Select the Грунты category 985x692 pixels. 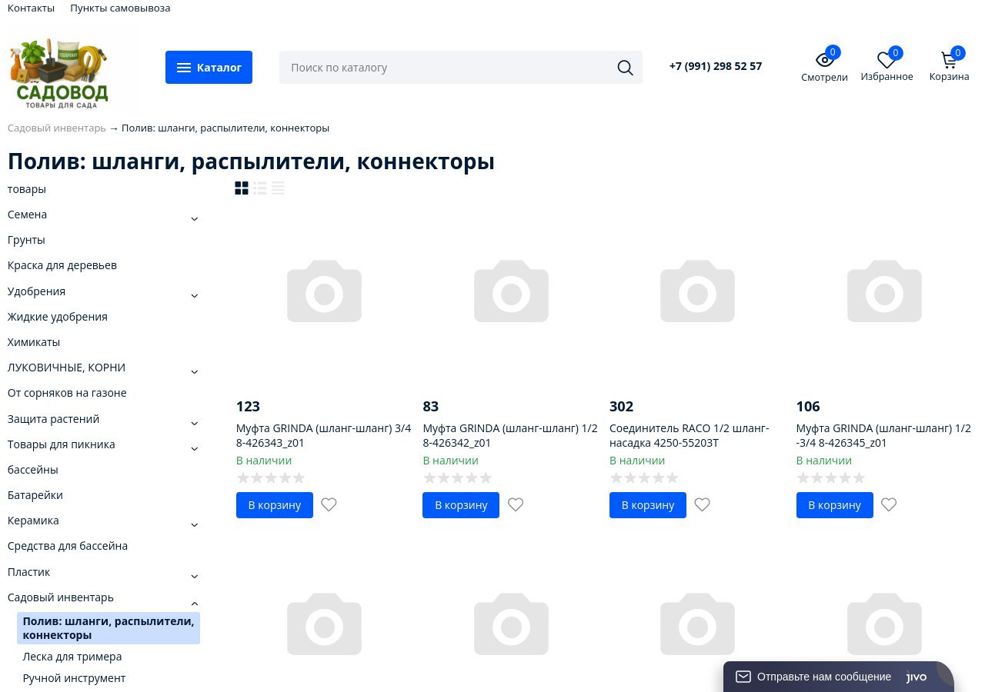26,240
